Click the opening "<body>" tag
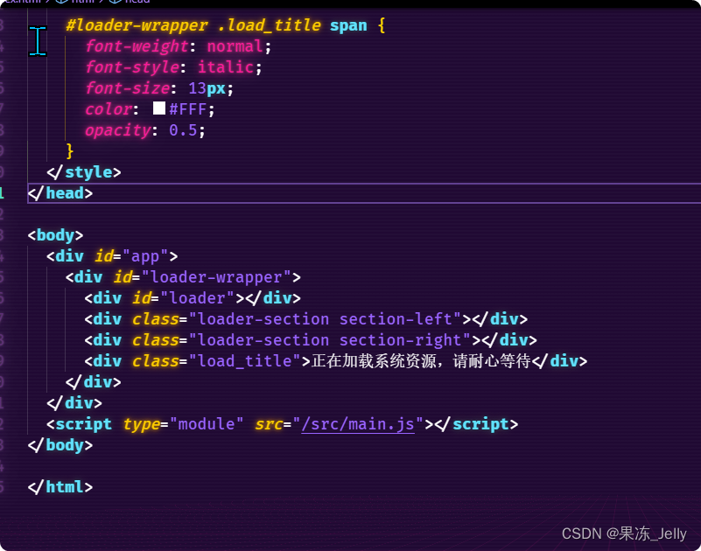 pos(55,235)
